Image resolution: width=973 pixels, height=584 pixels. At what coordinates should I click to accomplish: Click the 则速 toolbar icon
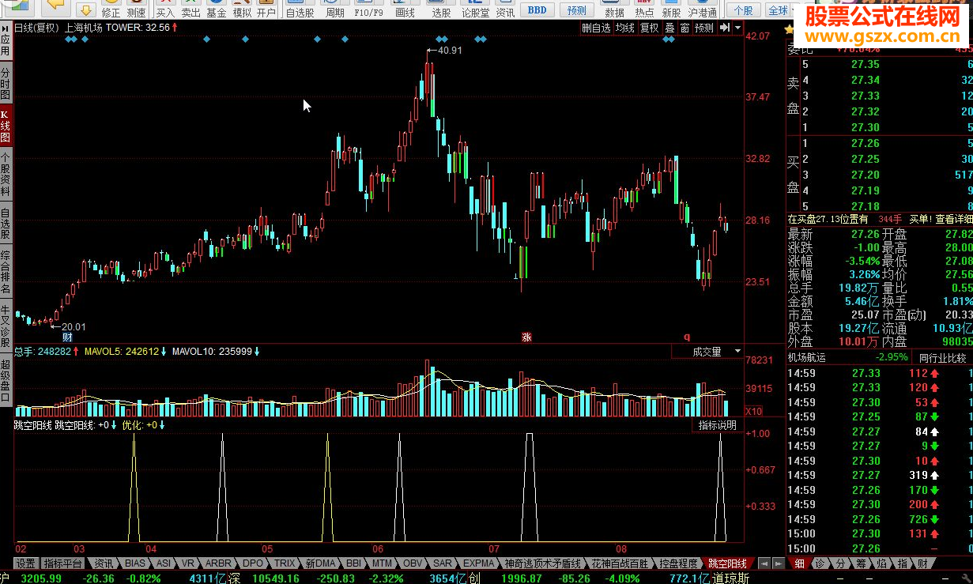(x=136, y=9)
